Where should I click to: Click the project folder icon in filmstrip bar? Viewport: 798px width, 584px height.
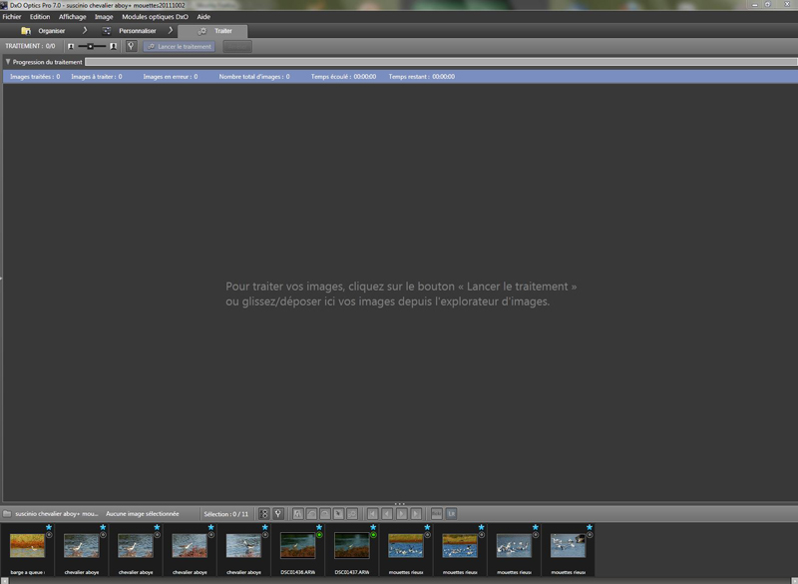coord(7,514)
